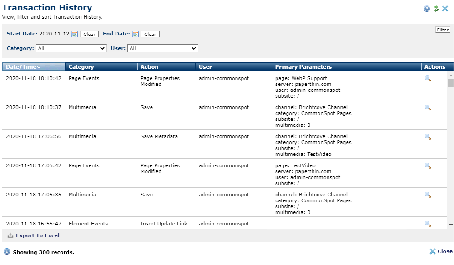Open the User dropdown
Viewport: 454px width, 265px height.
(x=163, y=48)
